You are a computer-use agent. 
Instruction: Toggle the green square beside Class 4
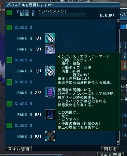coord(9,60)
